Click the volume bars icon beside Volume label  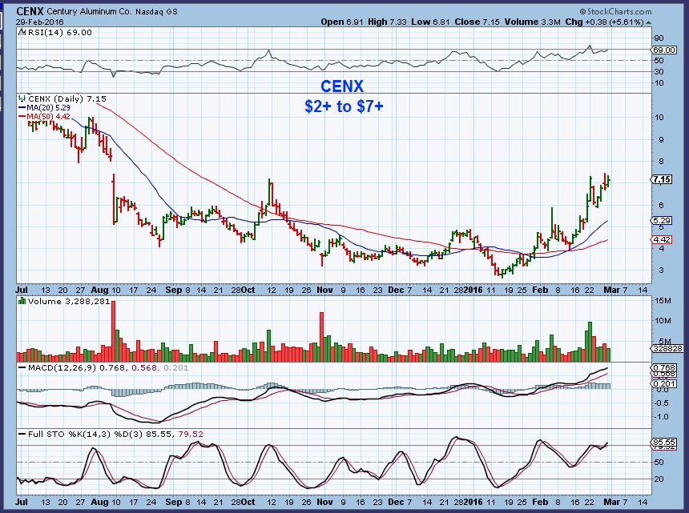22,301
